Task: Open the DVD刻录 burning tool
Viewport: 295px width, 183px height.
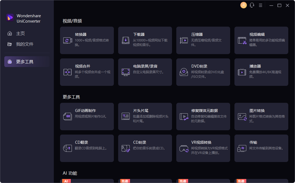Action: point(203,72)
